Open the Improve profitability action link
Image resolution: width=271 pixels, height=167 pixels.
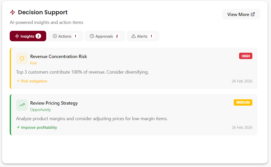click(x=39, y=127)
